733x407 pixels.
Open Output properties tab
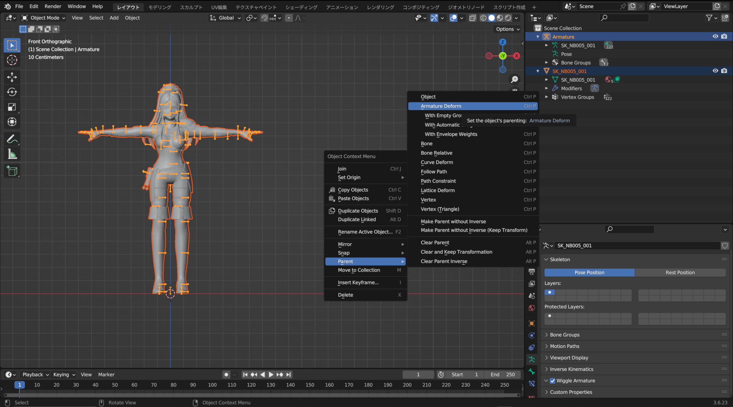click(531, 272)
